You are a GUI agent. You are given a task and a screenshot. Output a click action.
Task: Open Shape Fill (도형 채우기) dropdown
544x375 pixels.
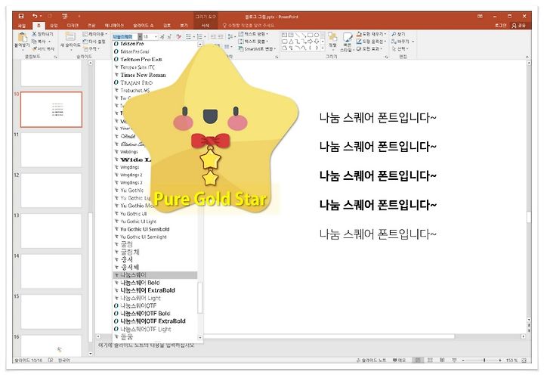click(371, 34)
